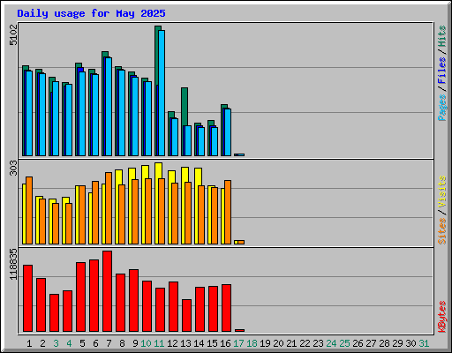Screen dimensions: 452x353
Task: Click day 7 on the x-axis
Action: coord(109,343)
